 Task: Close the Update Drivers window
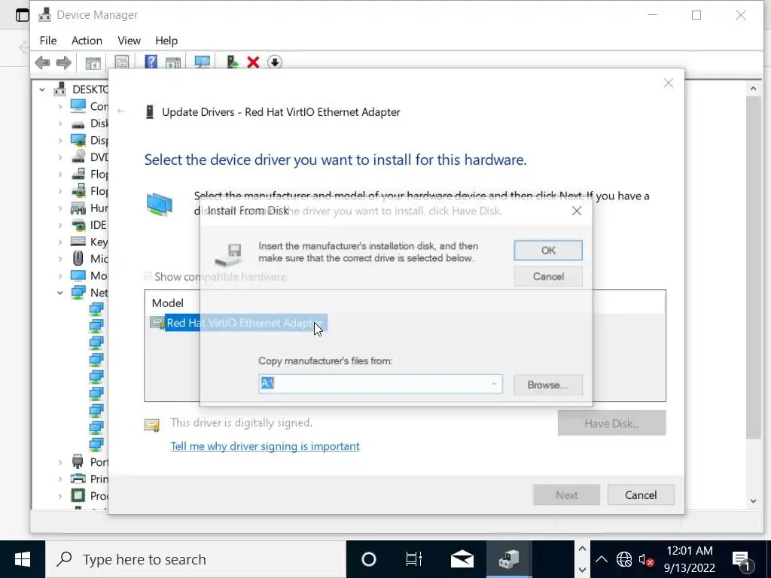pos(669,83)
